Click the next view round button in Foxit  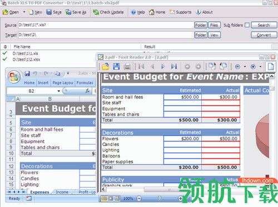[x=198, y=67]
